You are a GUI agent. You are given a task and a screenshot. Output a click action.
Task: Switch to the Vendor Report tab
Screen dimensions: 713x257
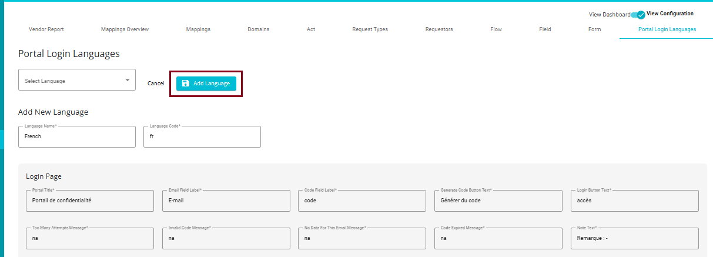click(x=46, y=29)
